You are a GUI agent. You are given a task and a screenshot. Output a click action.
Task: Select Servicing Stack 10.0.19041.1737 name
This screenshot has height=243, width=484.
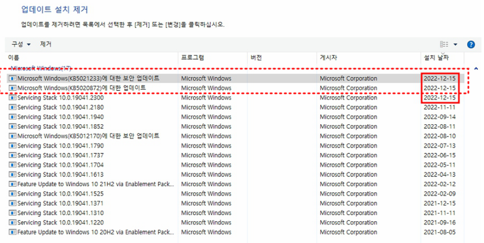(60, 155)
